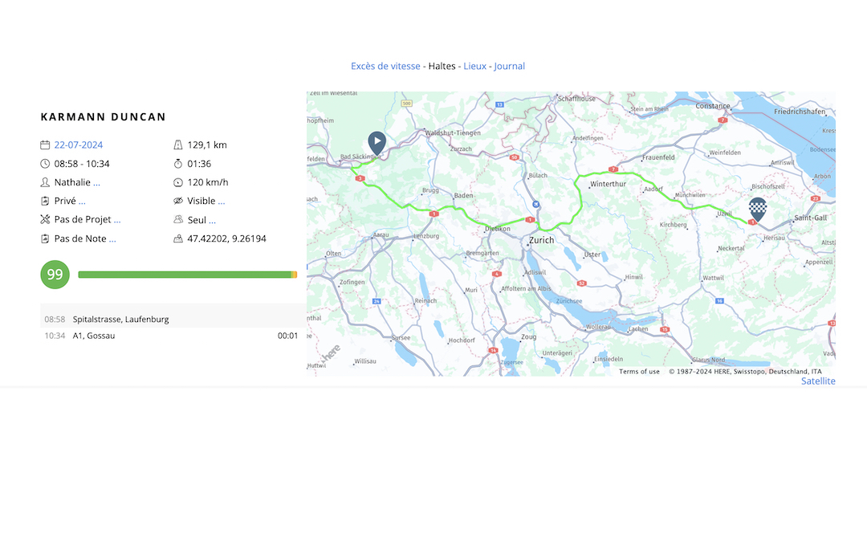Switch to the Lieux tab
This screenshot has width=867, height=546.
pyautogui.click(x=475, y=66)
